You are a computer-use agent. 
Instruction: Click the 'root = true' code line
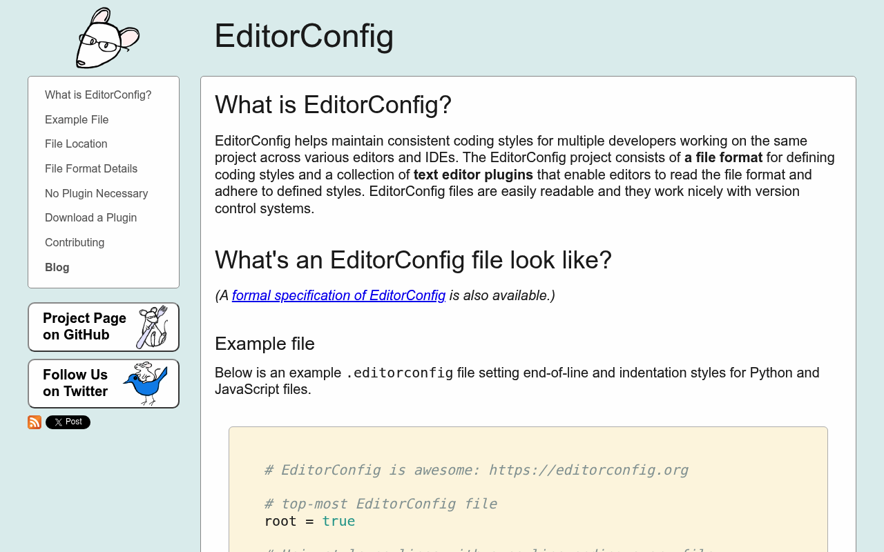click(x=310, y=521)
